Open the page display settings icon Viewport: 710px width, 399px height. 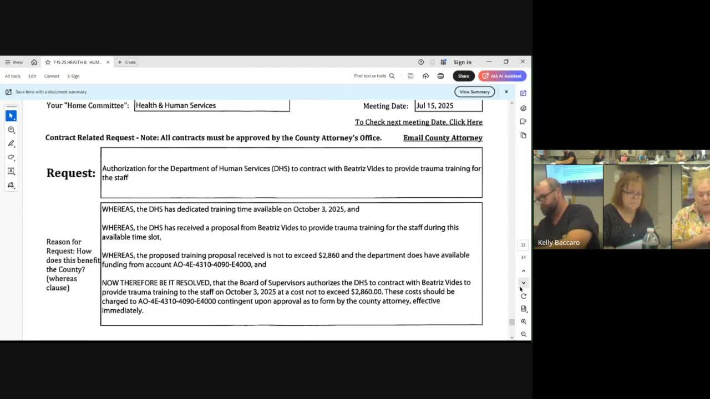tap(523, 309)
